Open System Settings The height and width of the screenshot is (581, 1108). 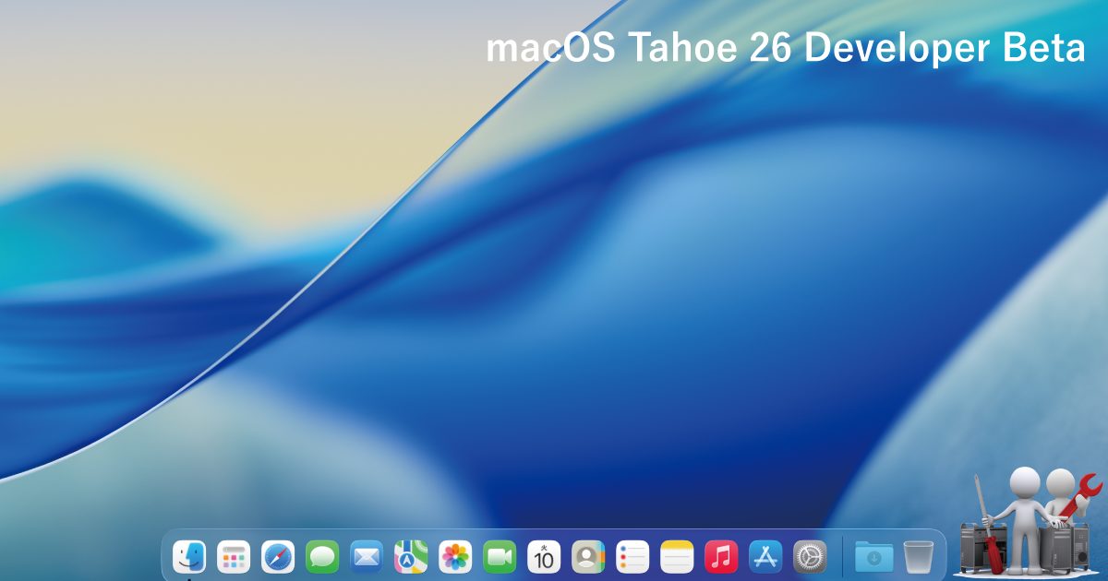pos(809,556)
